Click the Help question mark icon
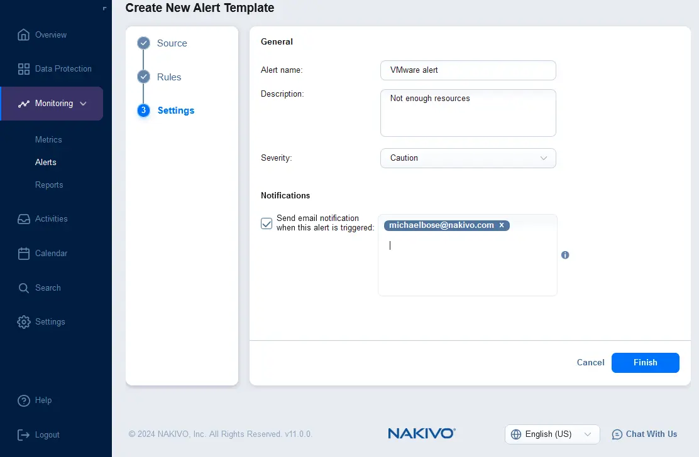 click(x=24, y=401)
